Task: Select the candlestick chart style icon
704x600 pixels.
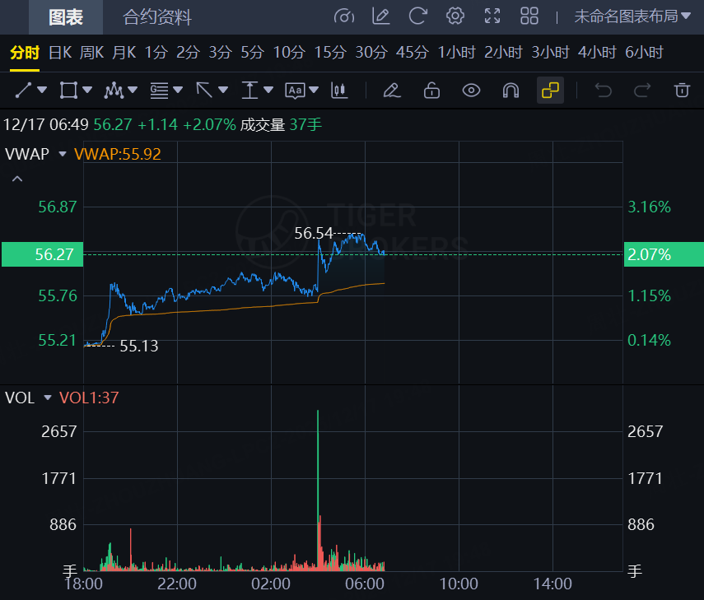Action: [337, 90]
